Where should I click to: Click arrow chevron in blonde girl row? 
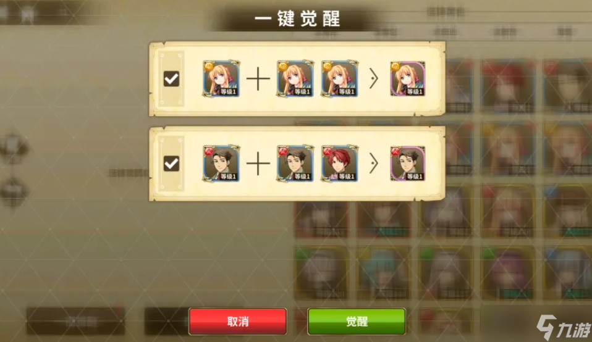coord(373,78)
